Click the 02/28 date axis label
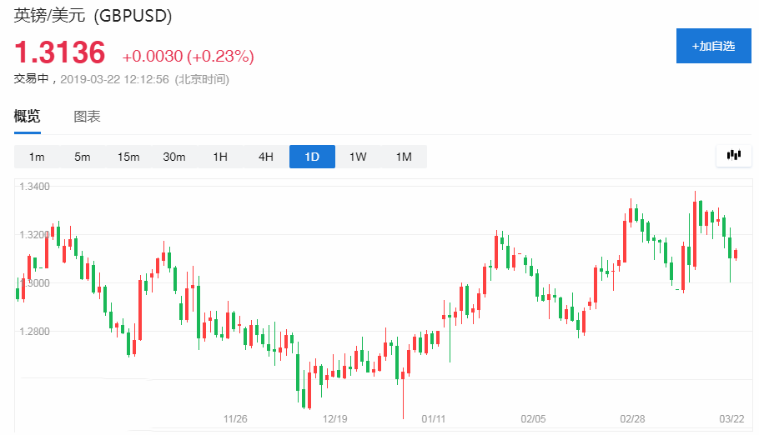 [x=633, y=419]
